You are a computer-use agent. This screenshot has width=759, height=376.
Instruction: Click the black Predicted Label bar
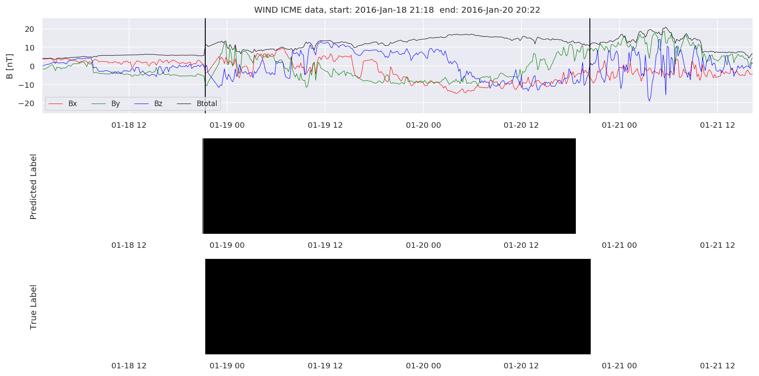[x=389, y=186]
